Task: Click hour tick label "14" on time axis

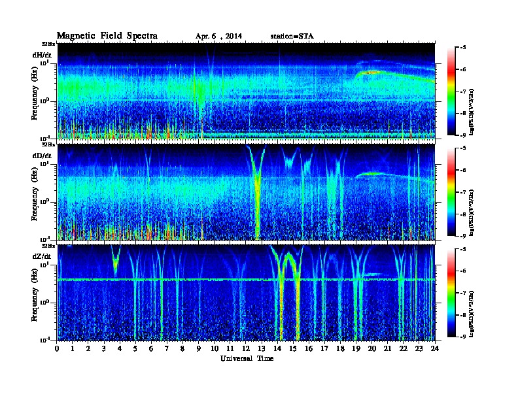Action: click(x=277, y=348)
